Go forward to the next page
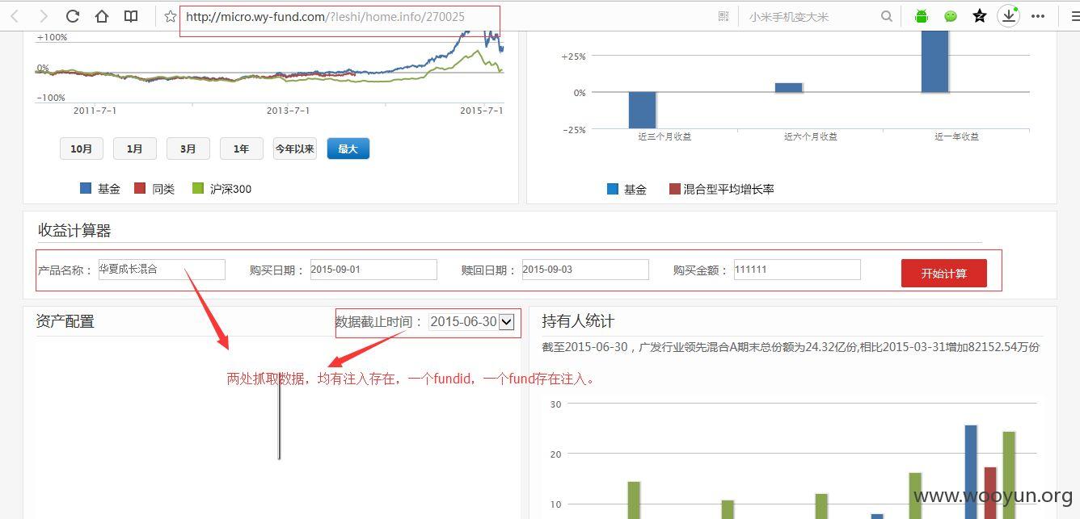 (44, 16)
